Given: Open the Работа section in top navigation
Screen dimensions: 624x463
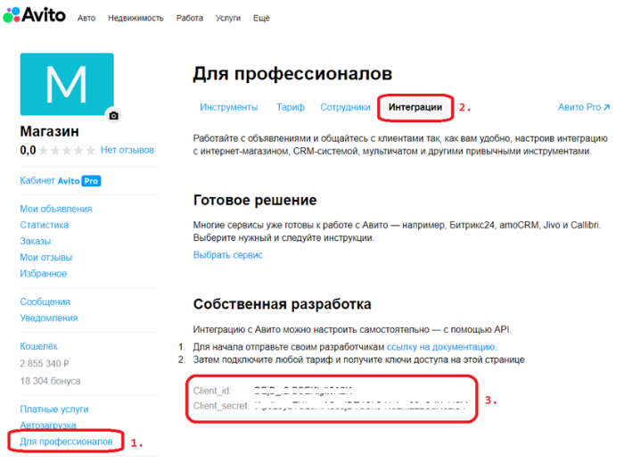Looking at the screenshot, I should tap(189, 18).
